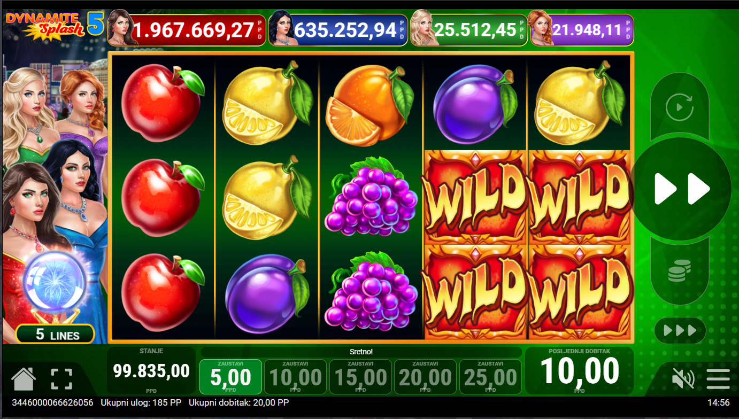The image size is (739, 419).
Task: Click the blue jackpot 635.252,94 panel
Action: [x=338, y=30]
